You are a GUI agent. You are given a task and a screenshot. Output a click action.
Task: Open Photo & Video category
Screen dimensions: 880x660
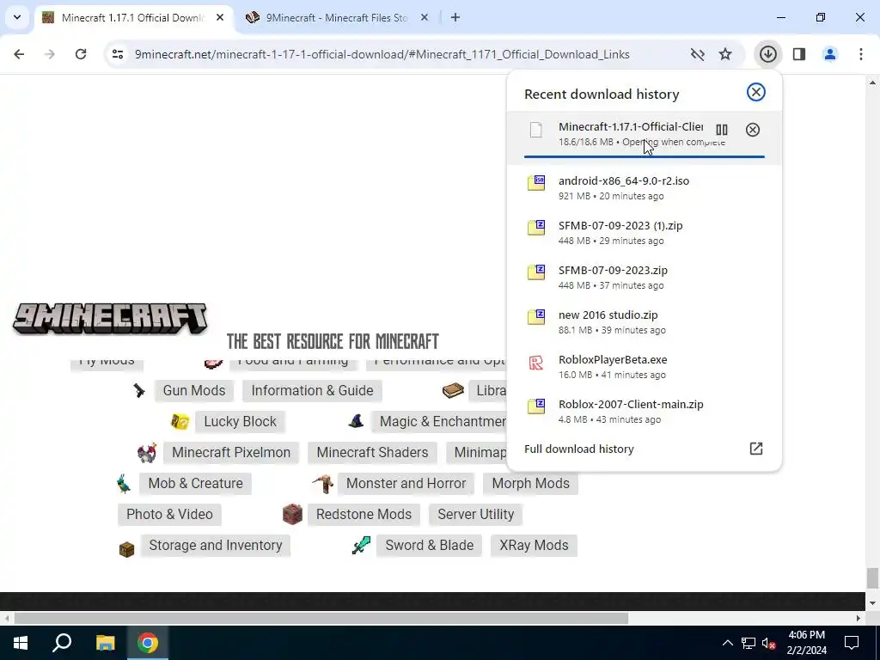(169, 514)
